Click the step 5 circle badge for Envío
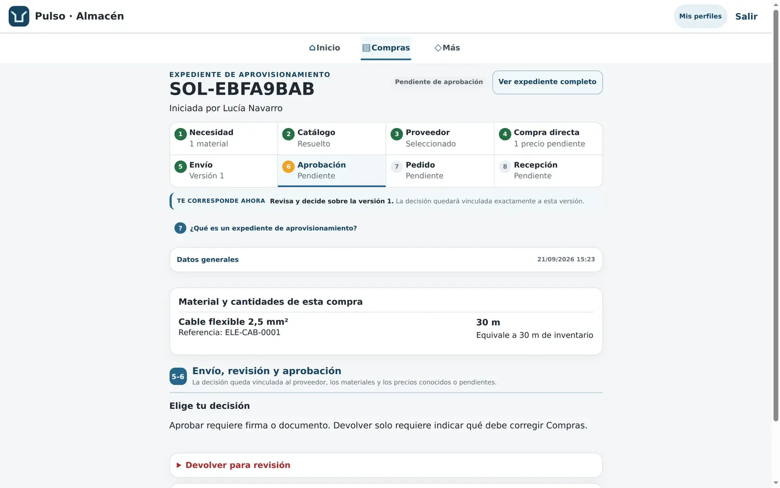 [180, 166]
